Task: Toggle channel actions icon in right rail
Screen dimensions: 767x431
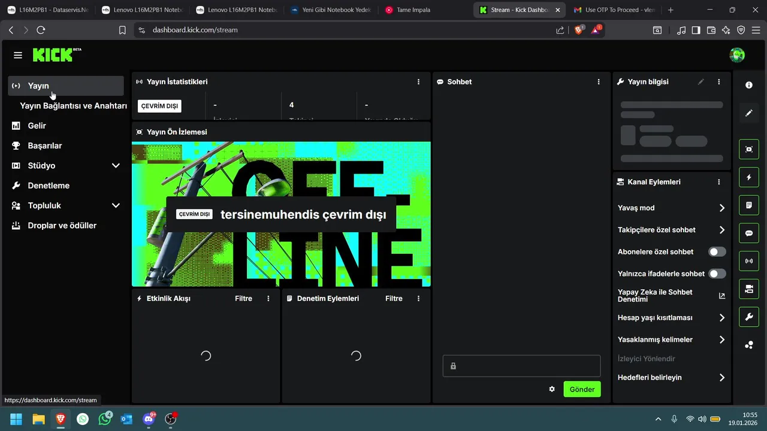Action: coord(749,289)
